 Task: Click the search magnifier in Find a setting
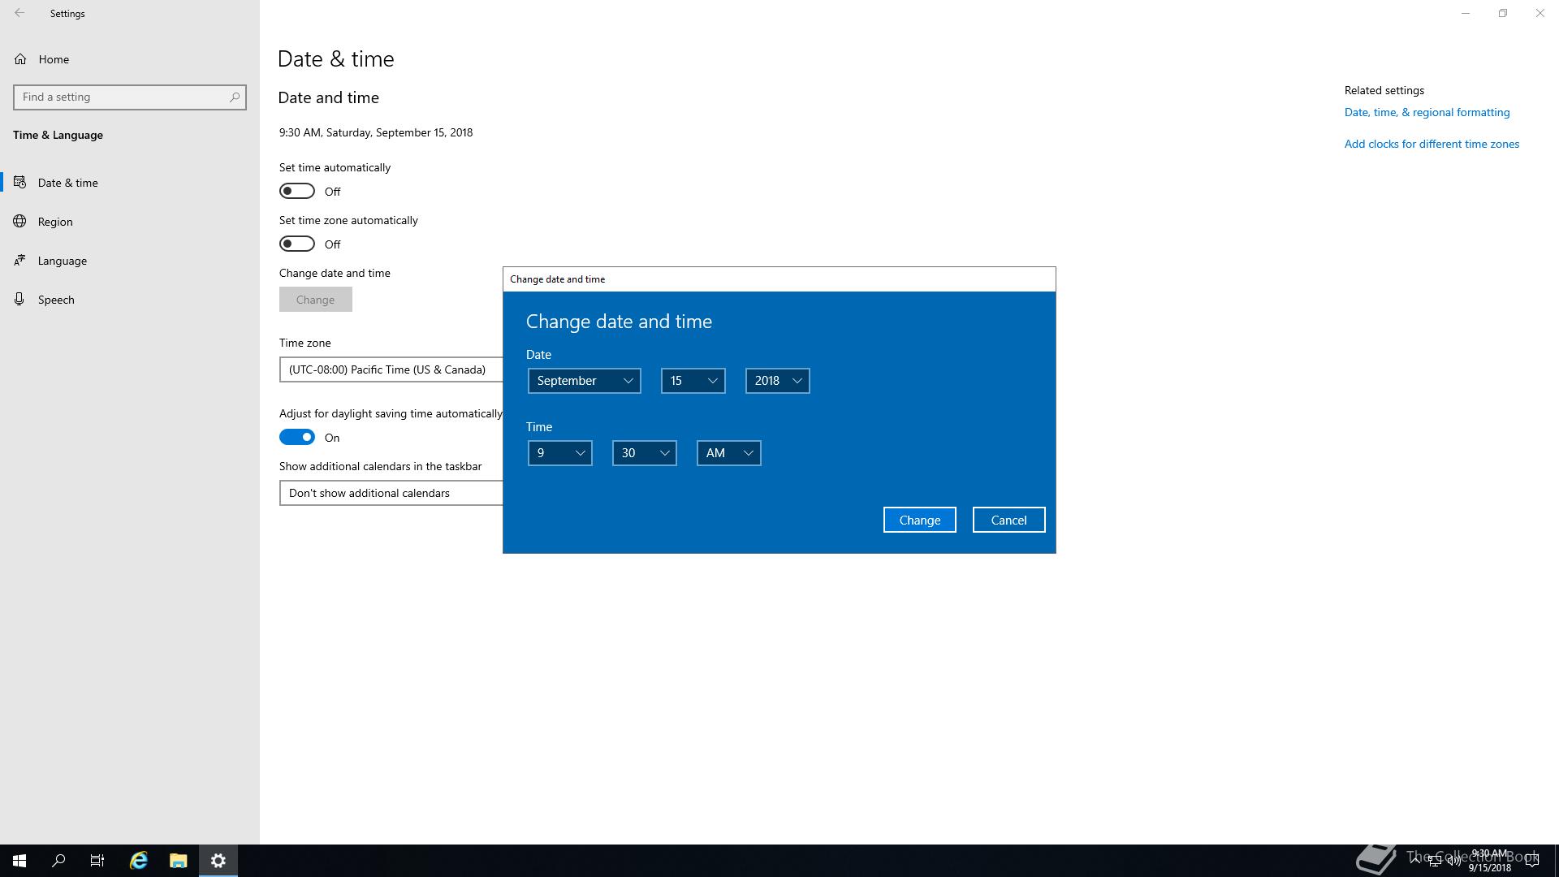234,97
